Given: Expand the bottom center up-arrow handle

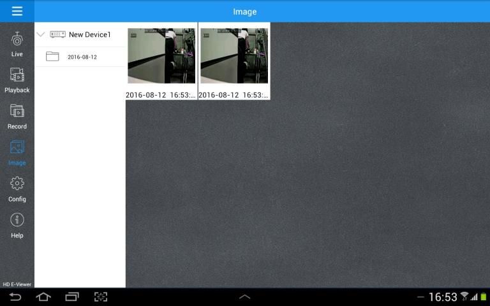Looking at the screenshot, I should pos(245,297).
